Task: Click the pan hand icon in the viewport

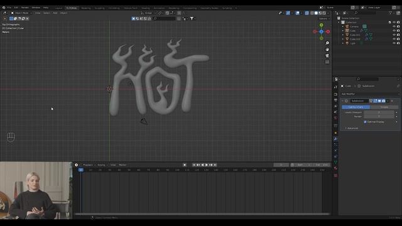Action: 327,50
